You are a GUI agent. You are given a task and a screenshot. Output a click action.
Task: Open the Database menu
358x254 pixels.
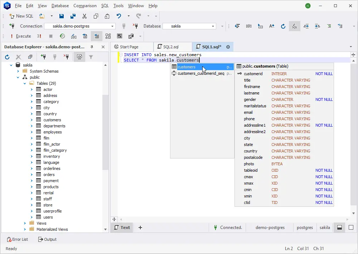pyautogui.click(x=60, y=6)
